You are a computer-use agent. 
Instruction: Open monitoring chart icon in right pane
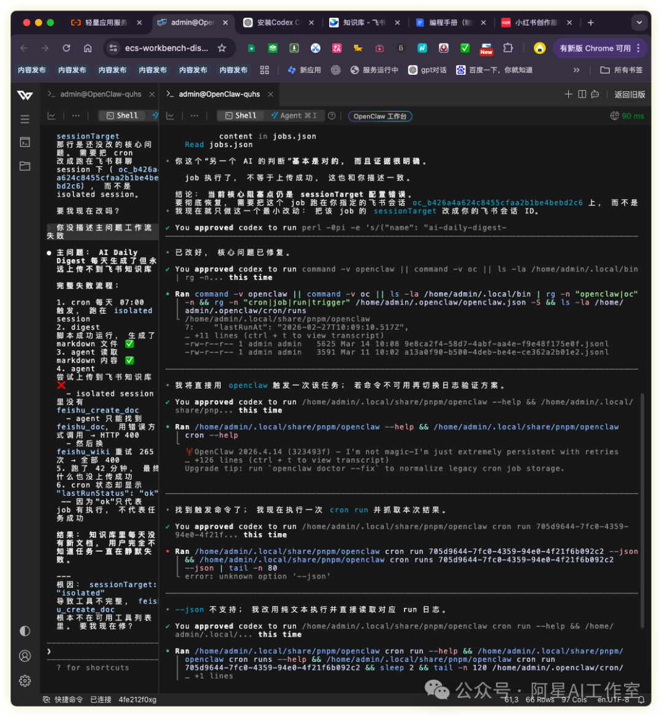tap(170, 116)
